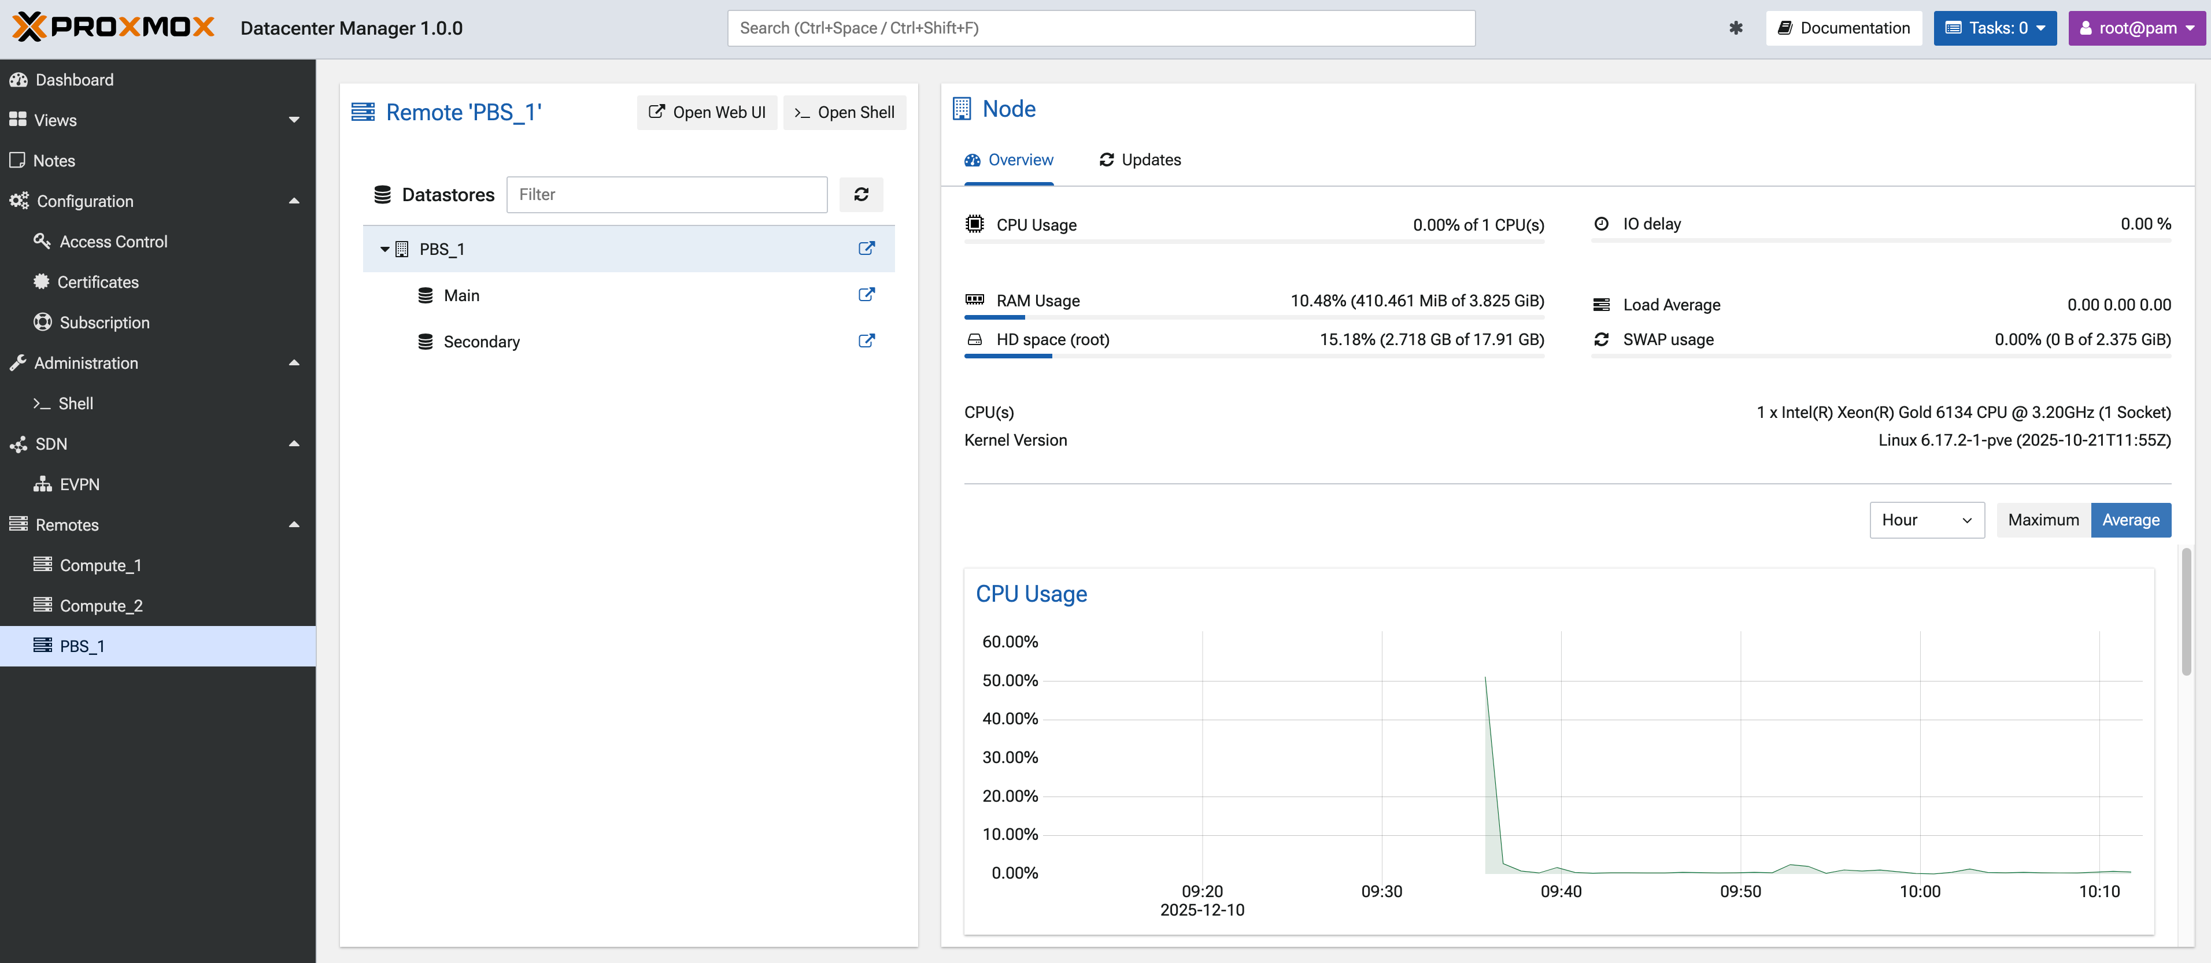Click the Node panel vertical scrollbar
Viewport: 2211px width, 963px height.
pyautogui.click(x=2185, y=611)
